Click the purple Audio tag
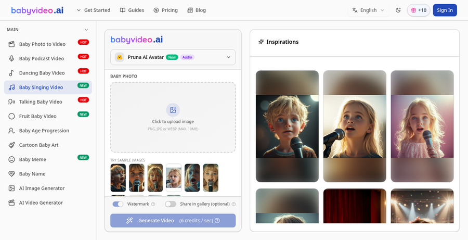This screenshot has height=240, width=468. (x=187, y=57)
